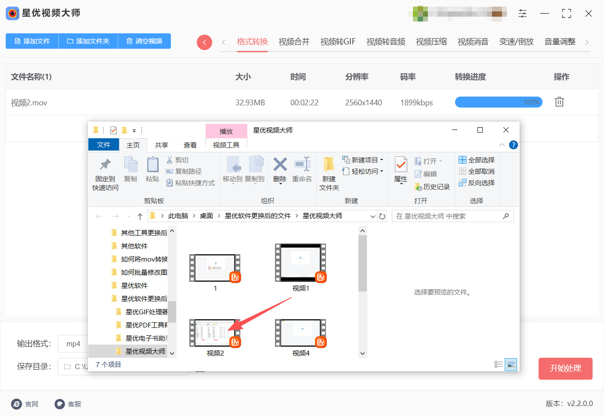The width and height of the screenshot is (604, 417).
Task: Refresh the Explorer address bar
Action: (382, 216)
